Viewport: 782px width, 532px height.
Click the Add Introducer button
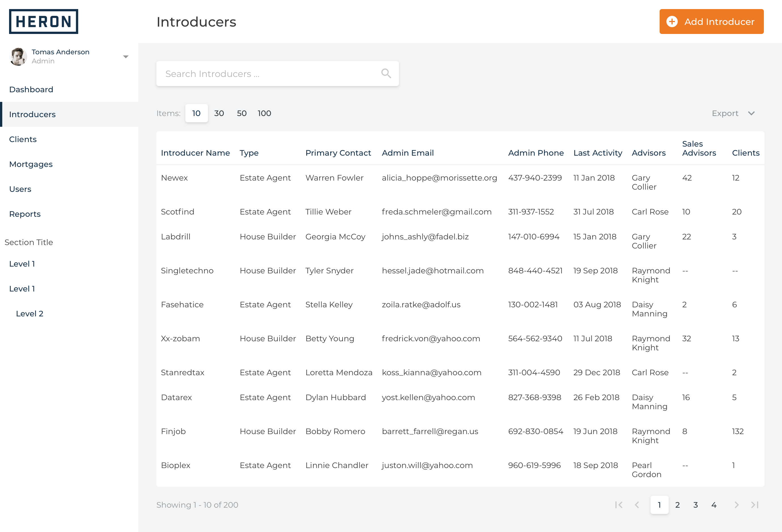coord(711,22)
